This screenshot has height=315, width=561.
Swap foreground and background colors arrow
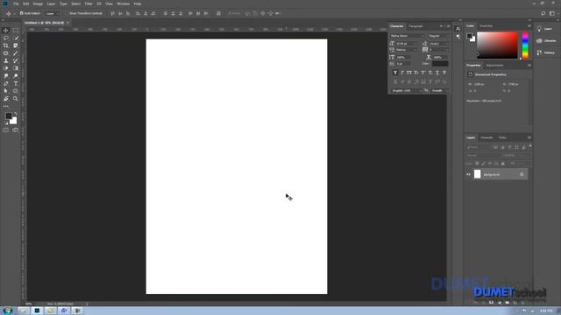[x=16, y=114]
